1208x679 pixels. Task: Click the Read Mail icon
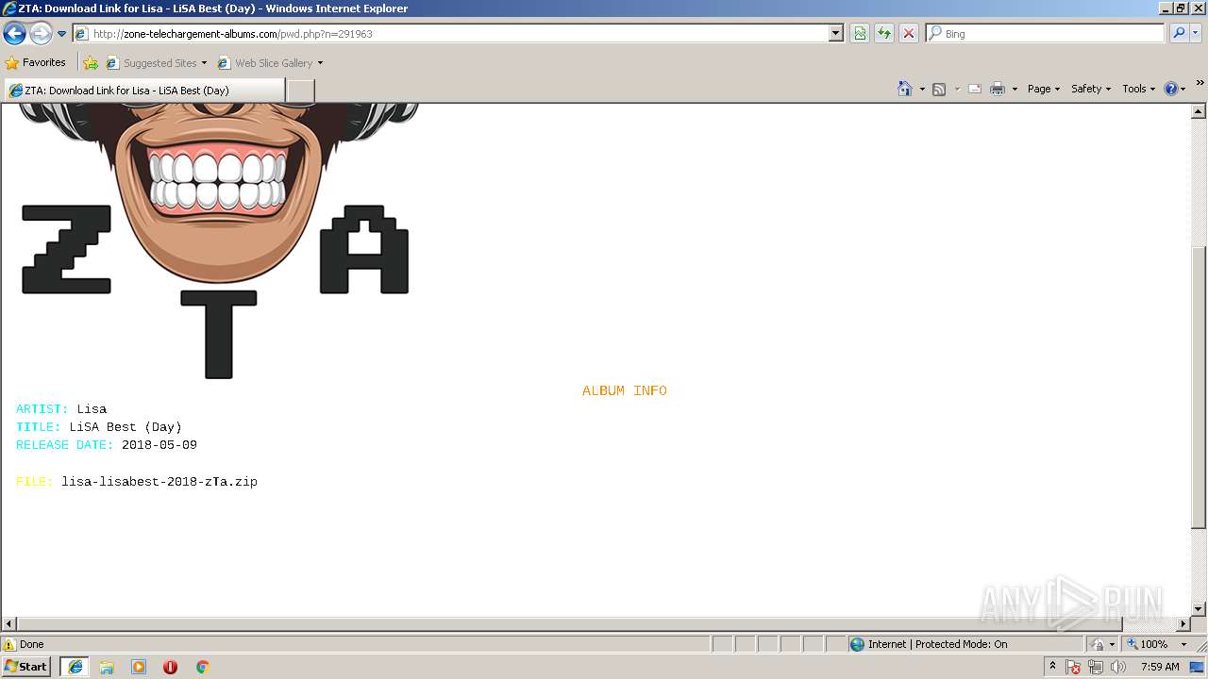coord(975,89)
